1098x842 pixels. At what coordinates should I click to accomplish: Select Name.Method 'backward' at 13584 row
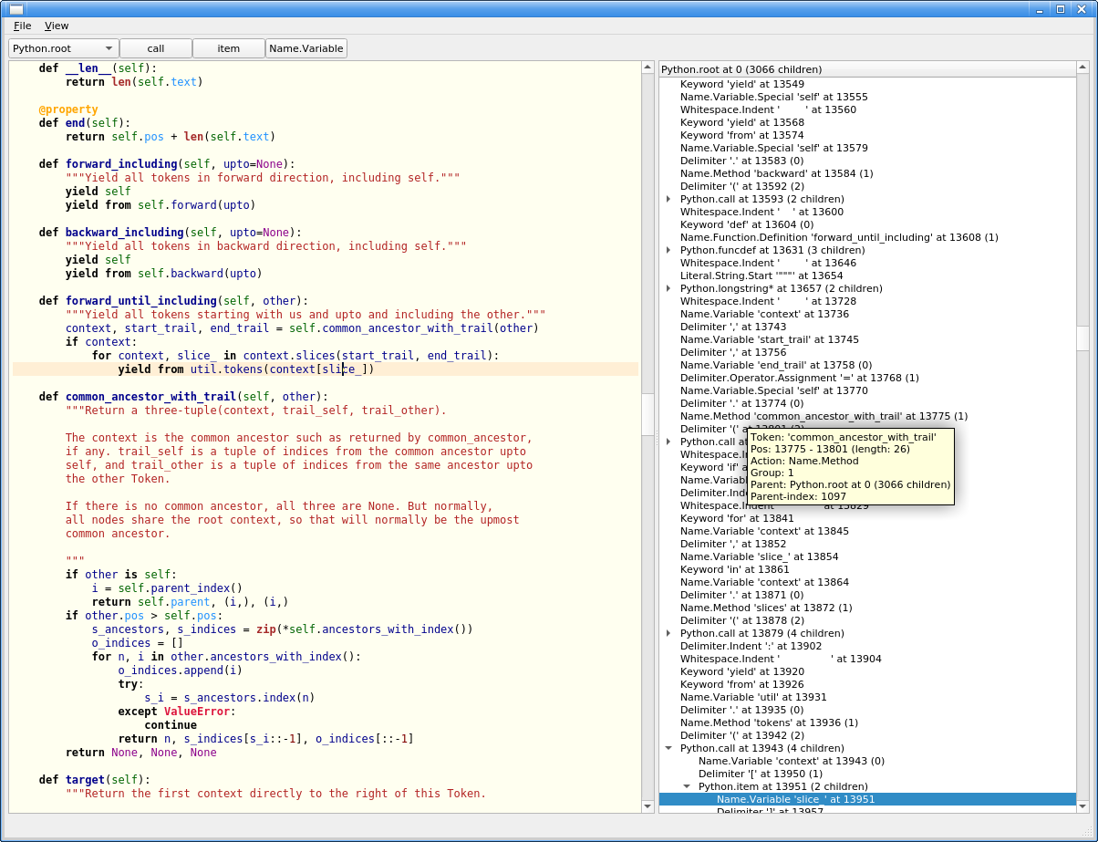click(867, 173)
